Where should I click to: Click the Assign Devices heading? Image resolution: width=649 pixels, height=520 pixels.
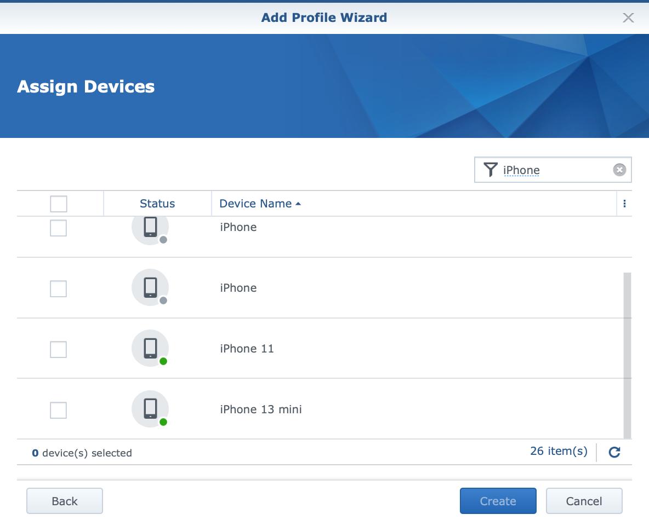pos(86,86)
